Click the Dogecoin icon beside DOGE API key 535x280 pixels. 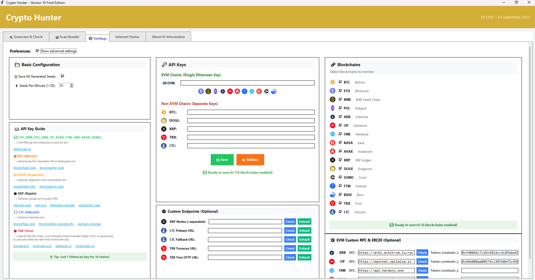(164, 121)
